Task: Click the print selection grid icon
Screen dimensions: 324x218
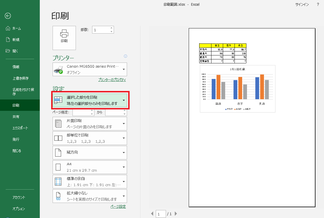Action: pyautogui.click(x=58, y=100)
